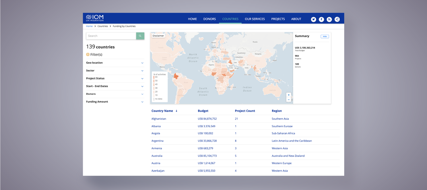Viewport: 427px width, 190px height.
Task: Click the green search magnifier button
Action: [140, 36]
